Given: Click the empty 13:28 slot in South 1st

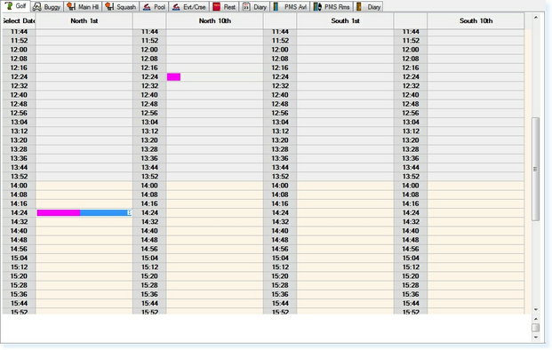Looking at the screenshot, I should coord(345,149).
